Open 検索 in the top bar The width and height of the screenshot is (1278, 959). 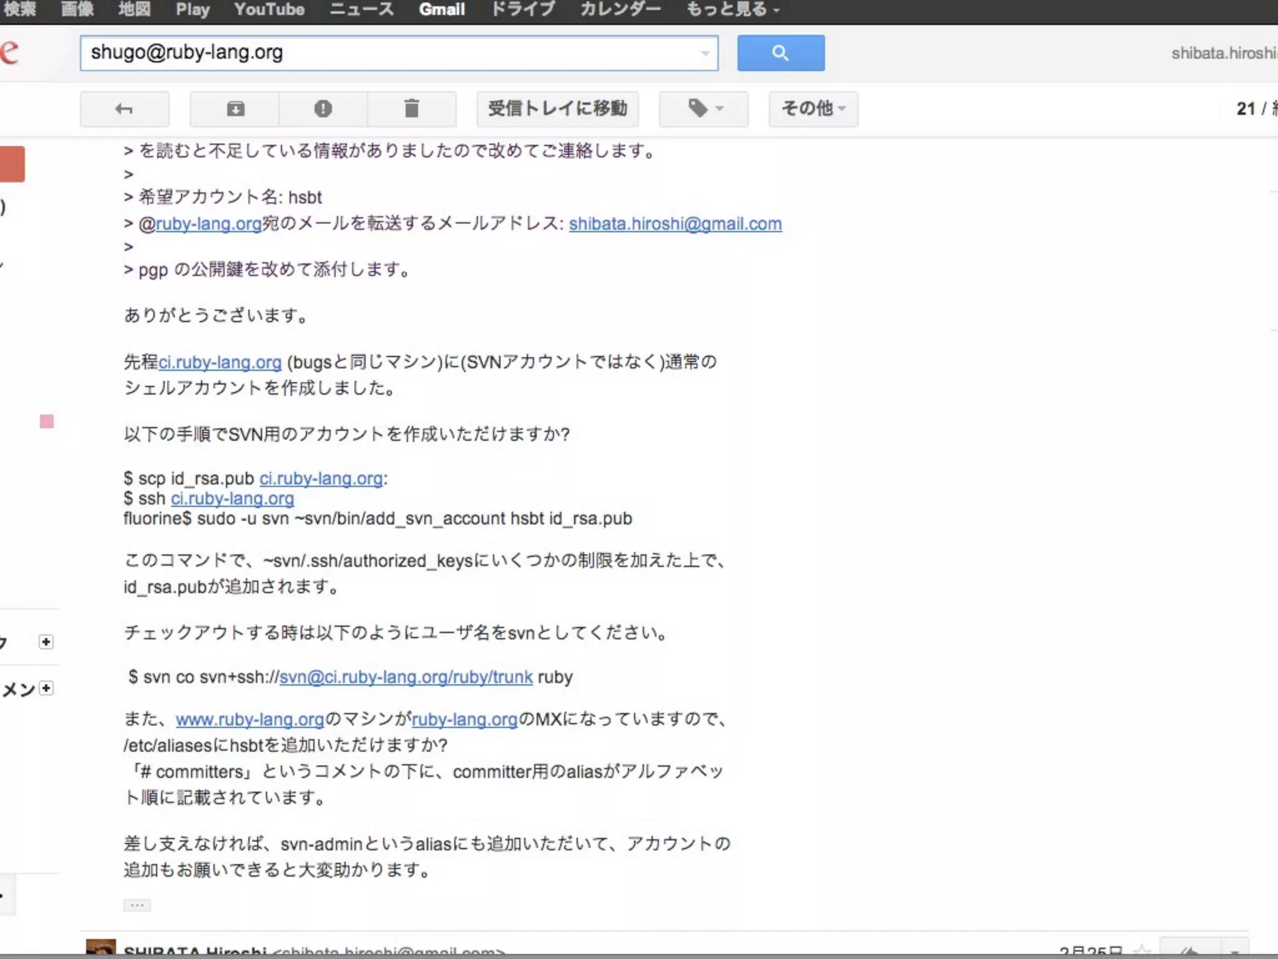[x=19, y=10]
